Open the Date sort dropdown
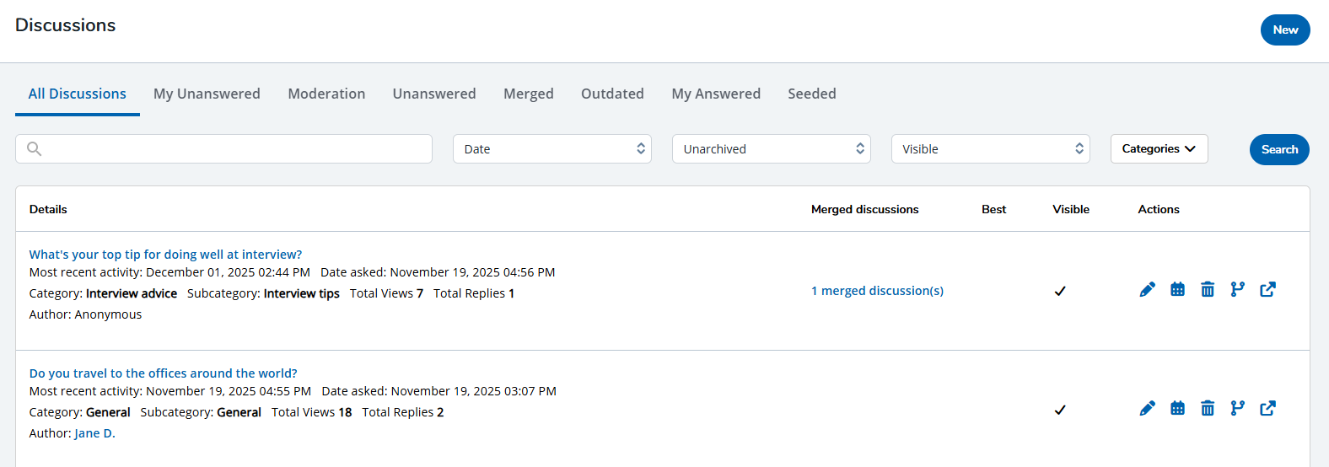The width and height of the screenshot is (1329, 467). [x=552, y=149]
